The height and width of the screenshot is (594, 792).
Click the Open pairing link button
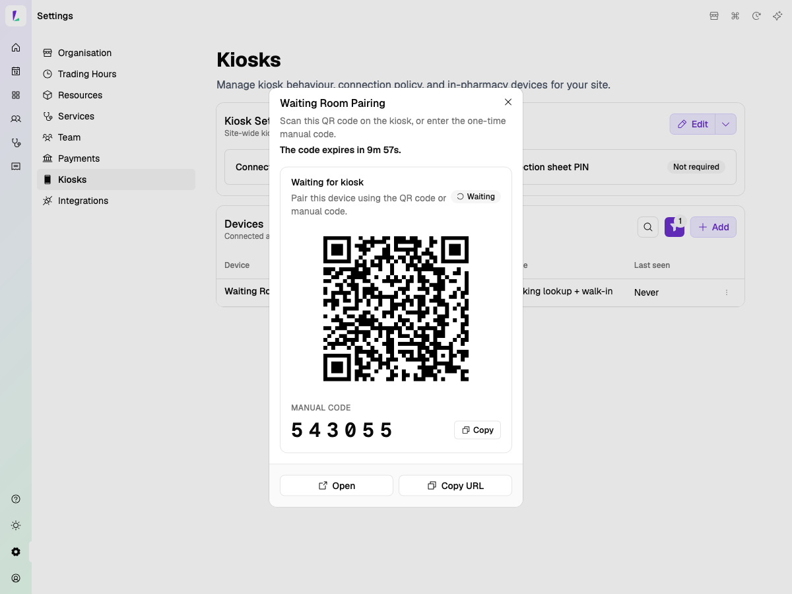pos(337,485)
